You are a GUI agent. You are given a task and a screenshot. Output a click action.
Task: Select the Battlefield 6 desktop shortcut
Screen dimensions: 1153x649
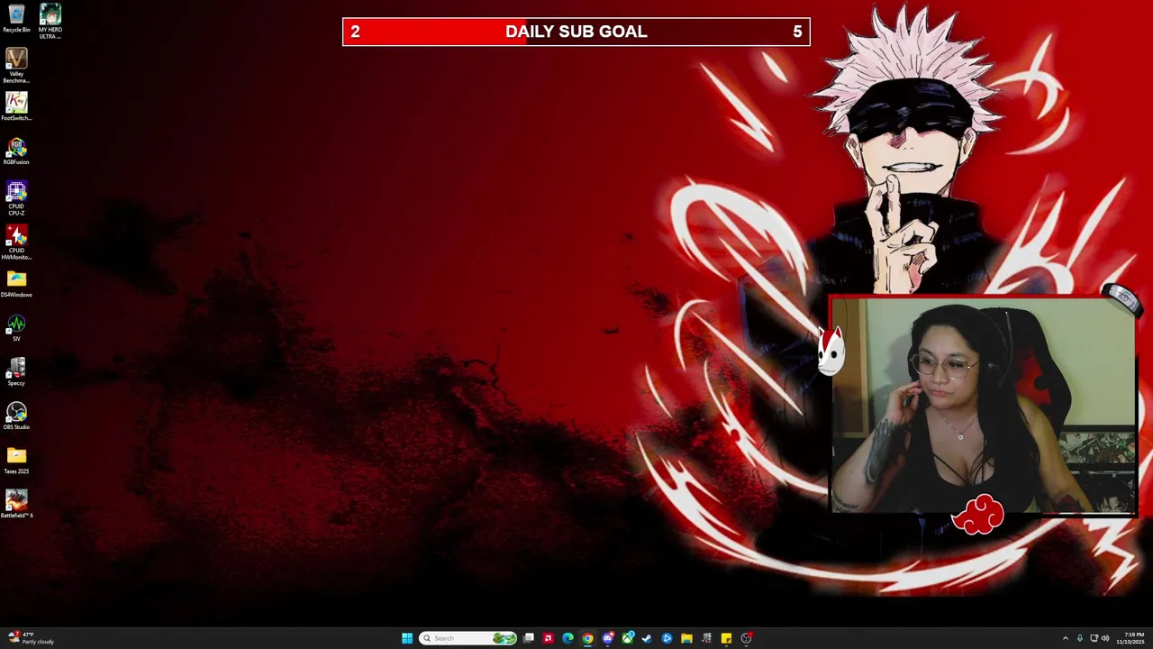point(16,504)
